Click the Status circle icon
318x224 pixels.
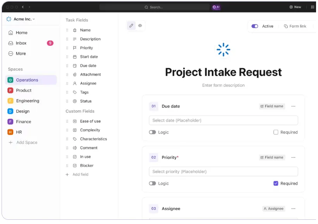75,101
